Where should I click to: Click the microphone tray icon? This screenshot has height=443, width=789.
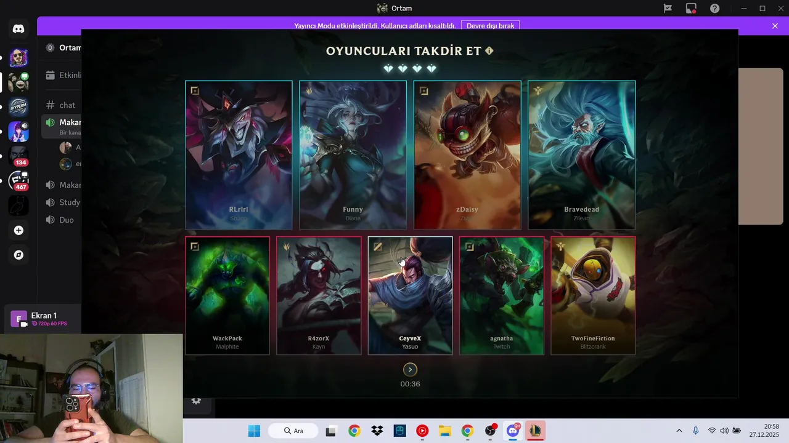[696, 431]
